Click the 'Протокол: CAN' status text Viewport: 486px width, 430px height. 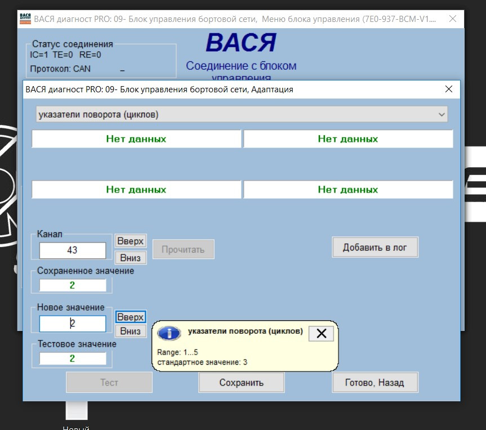60,69
